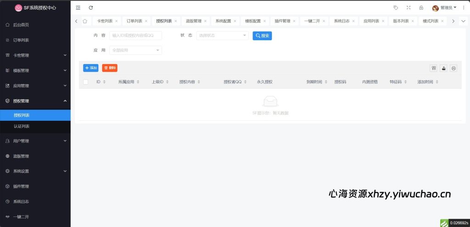This screenshot has height=227, width=470.
Task: Sort by 授权内容 column
Action: pyautogui.click(x=199, y=82)
